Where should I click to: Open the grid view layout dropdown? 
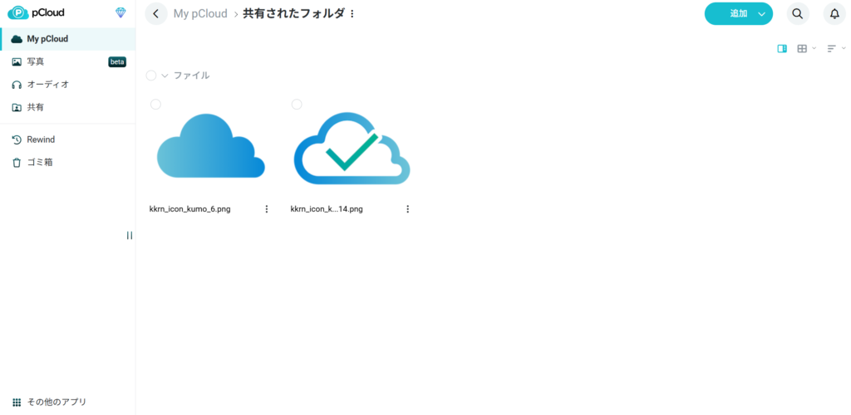coord(806,49)
